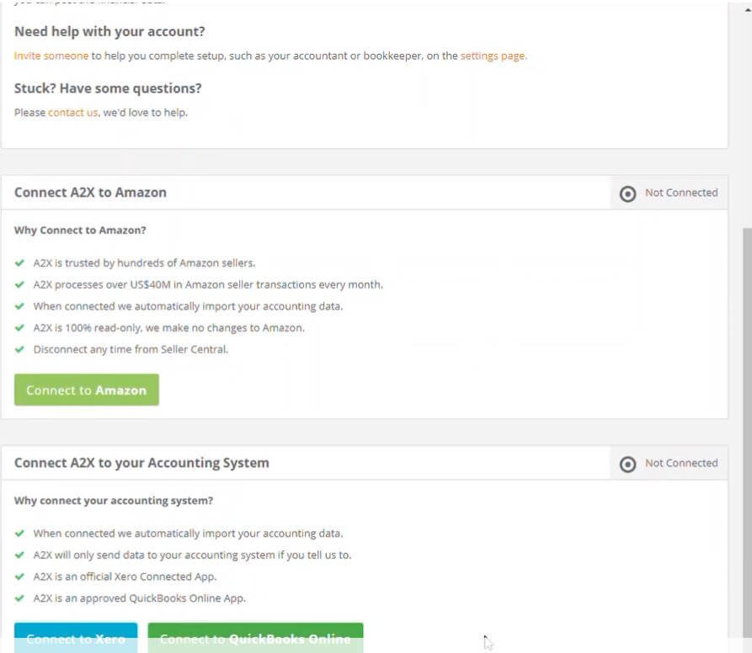752x653 pixels.
Task: Click the scrollbar up arrow
Action: pyautogui.click(x=748, y=9)
